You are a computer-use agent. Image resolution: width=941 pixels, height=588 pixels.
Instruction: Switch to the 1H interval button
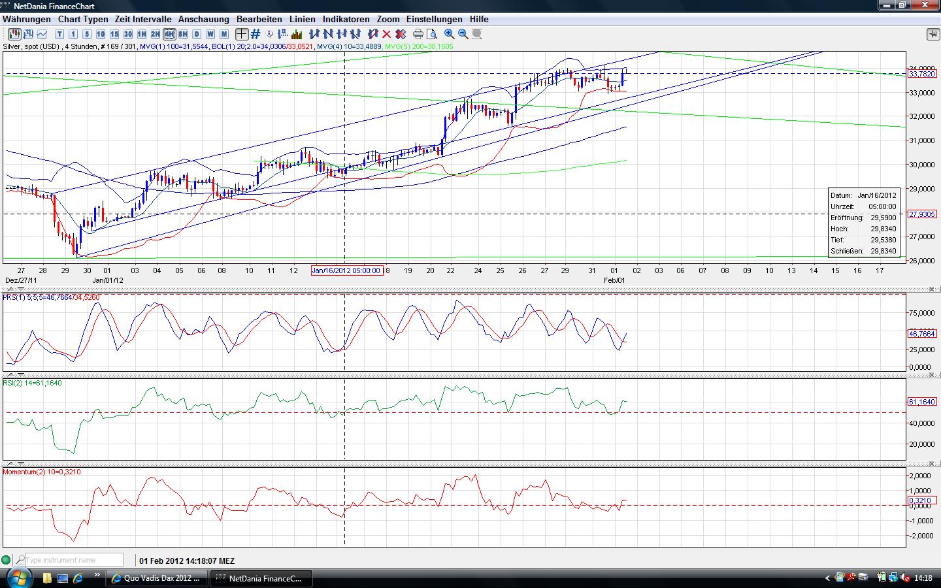(142, 34)
